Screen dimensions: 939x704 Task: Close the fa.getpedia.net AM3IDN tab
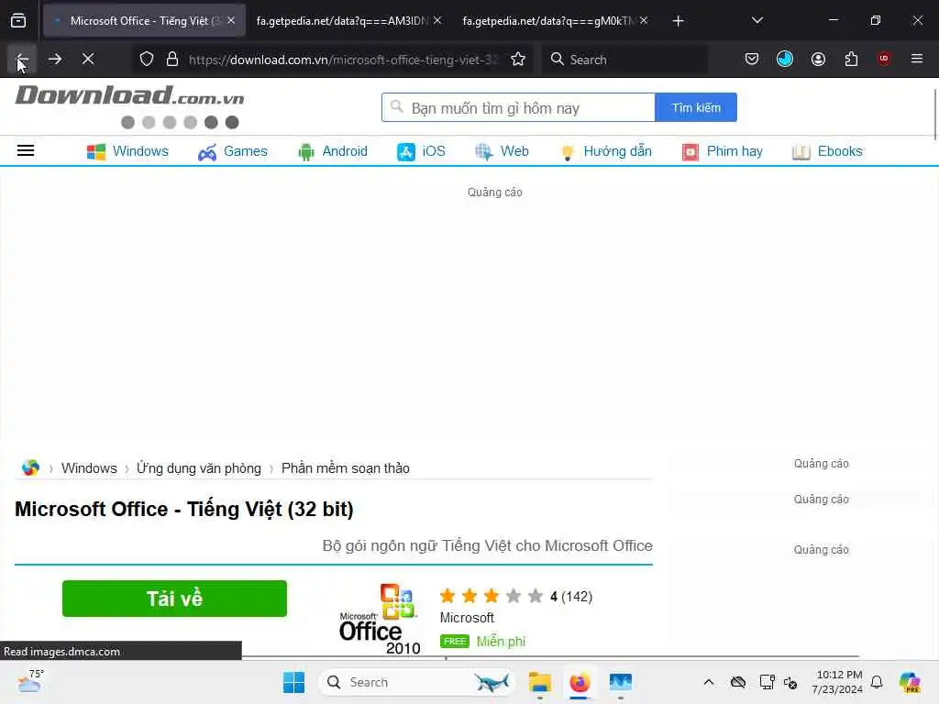[x=437, y=21]
